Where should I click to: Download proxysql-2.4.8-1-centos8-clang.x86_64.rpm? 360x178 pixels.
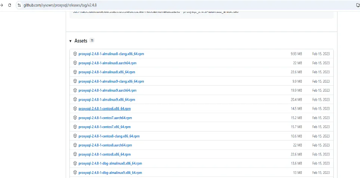coord(109,136)
